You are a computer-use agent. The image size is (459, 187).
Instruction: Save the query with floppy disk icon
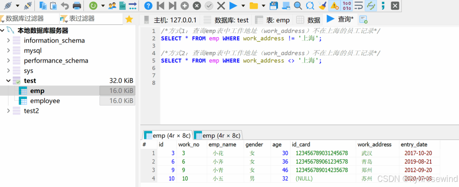274,5
